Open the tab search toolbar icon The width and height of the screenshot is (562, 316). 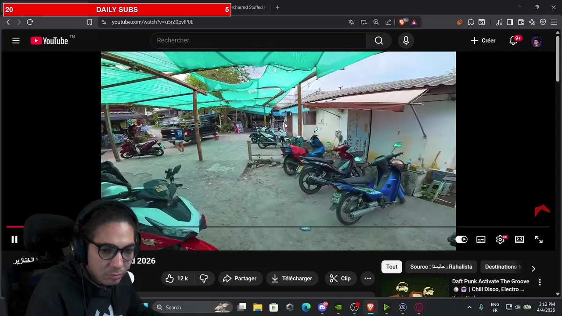[x=482, y=22]
